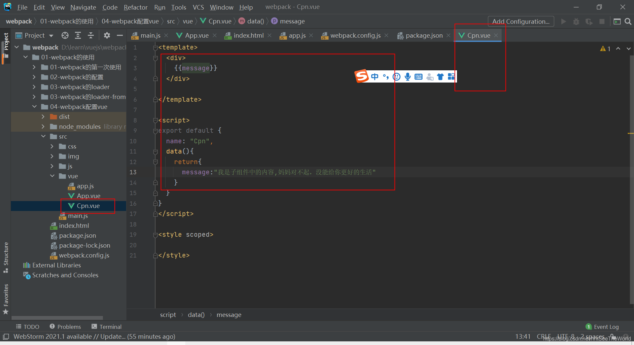
Task: Toggle Sogou Chinese/English input mode
Action: (374, 77)
